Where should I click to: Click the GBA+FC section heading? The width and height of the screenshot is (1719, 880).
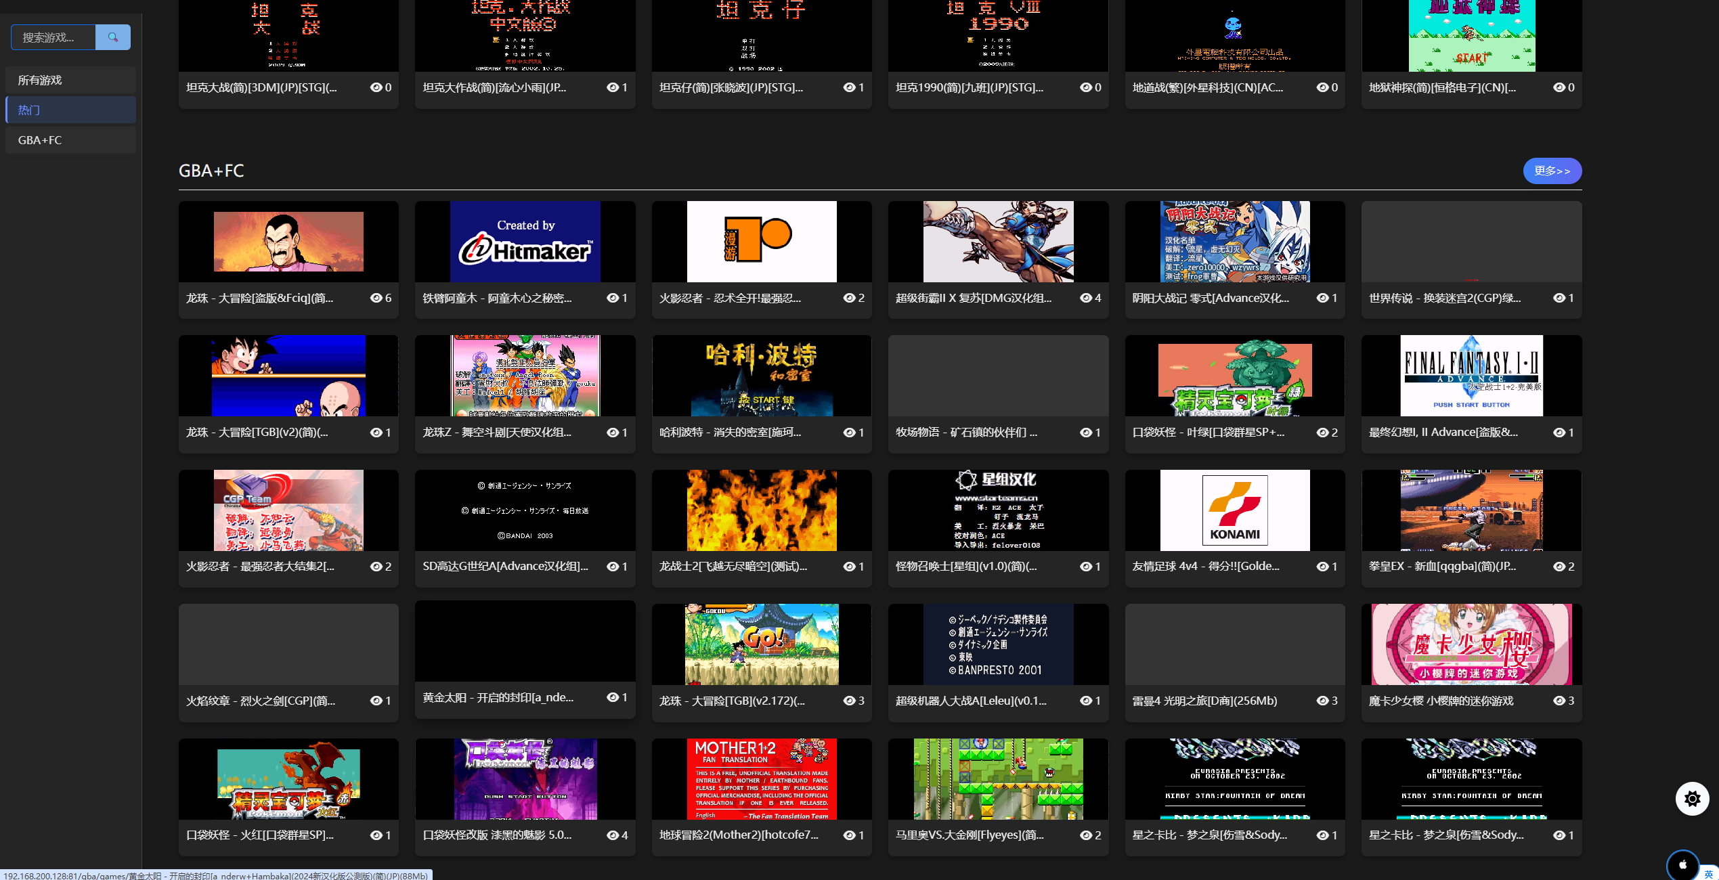[211, 171]
